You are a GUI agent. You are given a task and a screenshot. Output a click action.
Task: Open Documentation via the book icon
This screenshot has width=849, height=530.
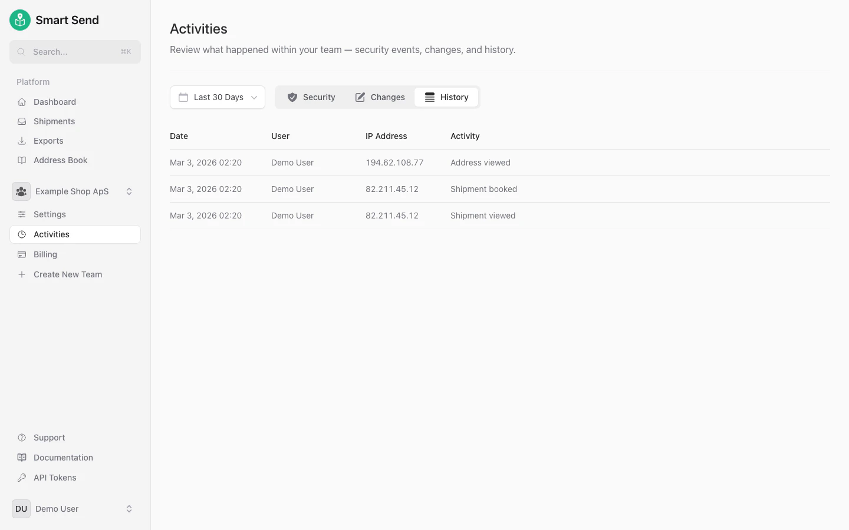(21, 458)
